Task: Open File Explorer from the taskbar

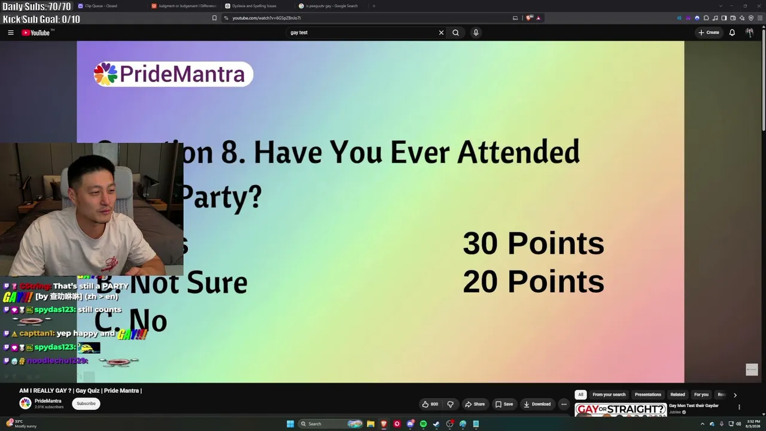Action: point(370,424)
